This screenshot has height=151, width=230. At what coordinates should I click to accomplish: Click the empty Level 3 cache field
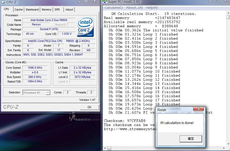pos(82,82)
